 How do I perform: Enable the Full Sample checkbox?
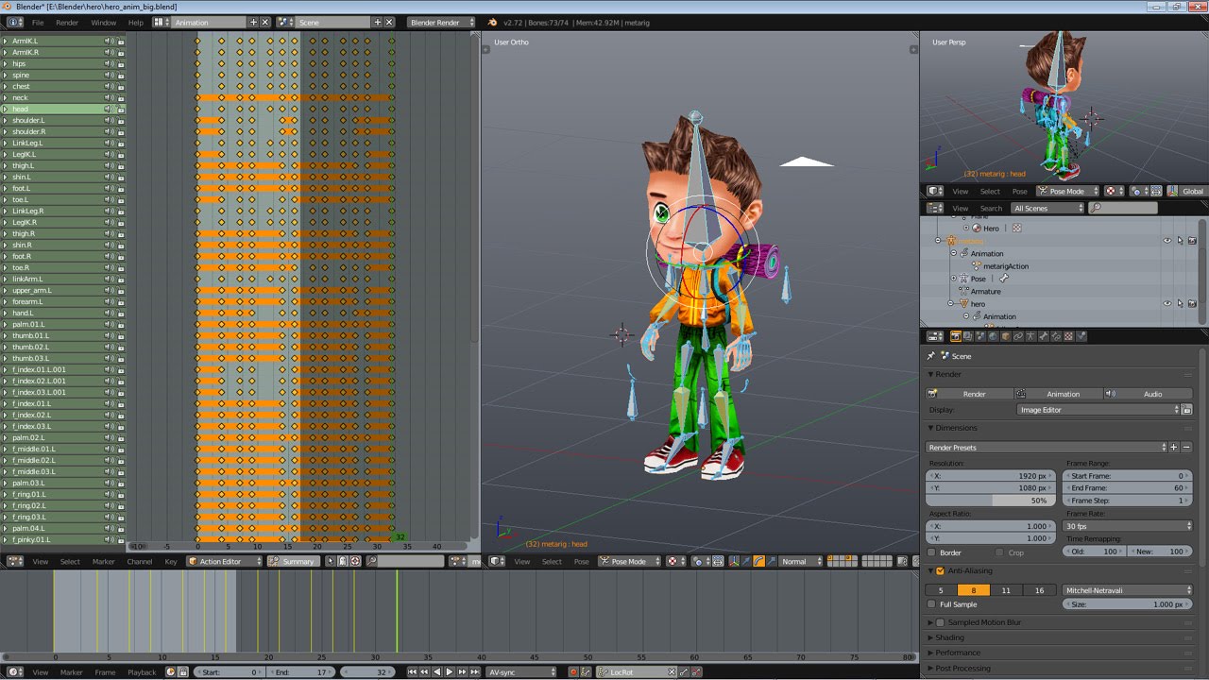[x=932, y=604]
